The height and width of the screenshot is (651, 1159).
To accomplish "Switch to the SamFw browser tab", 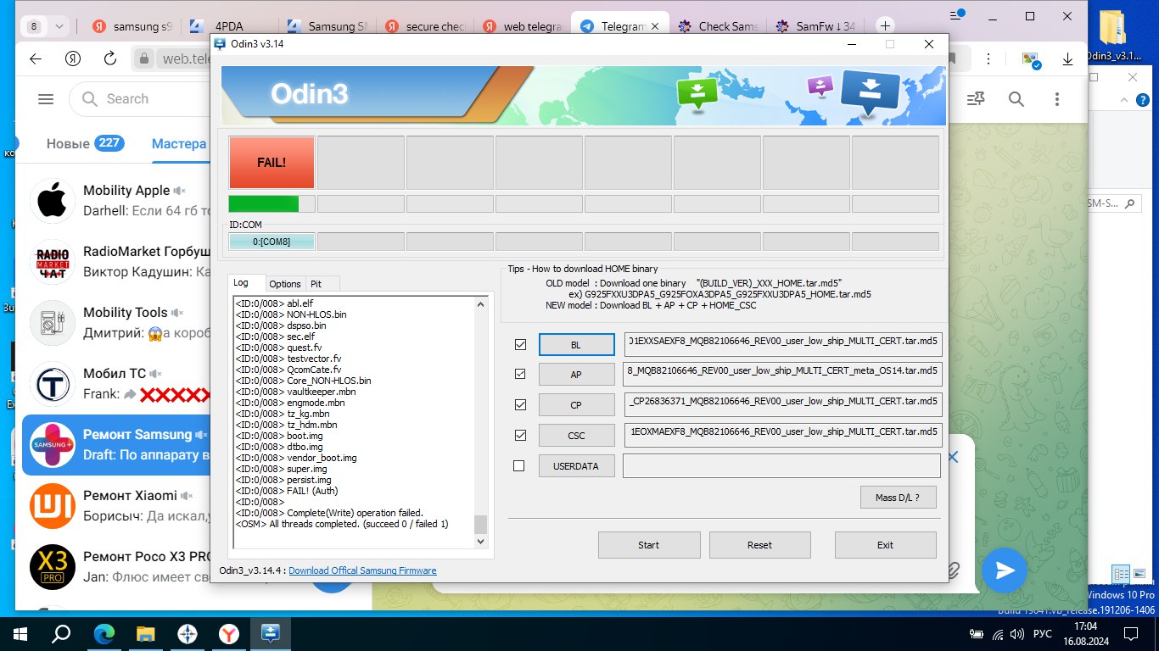I will point(815,26).
